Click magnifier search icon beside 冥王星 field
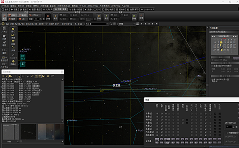Screen dimensions: 239x148 [111, 24]
